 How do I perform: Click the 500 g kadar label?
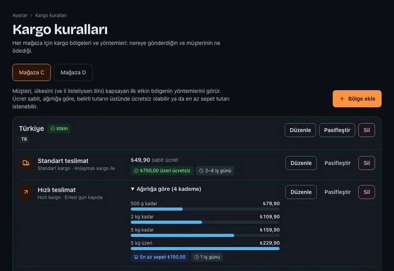(x=144, y=203)
